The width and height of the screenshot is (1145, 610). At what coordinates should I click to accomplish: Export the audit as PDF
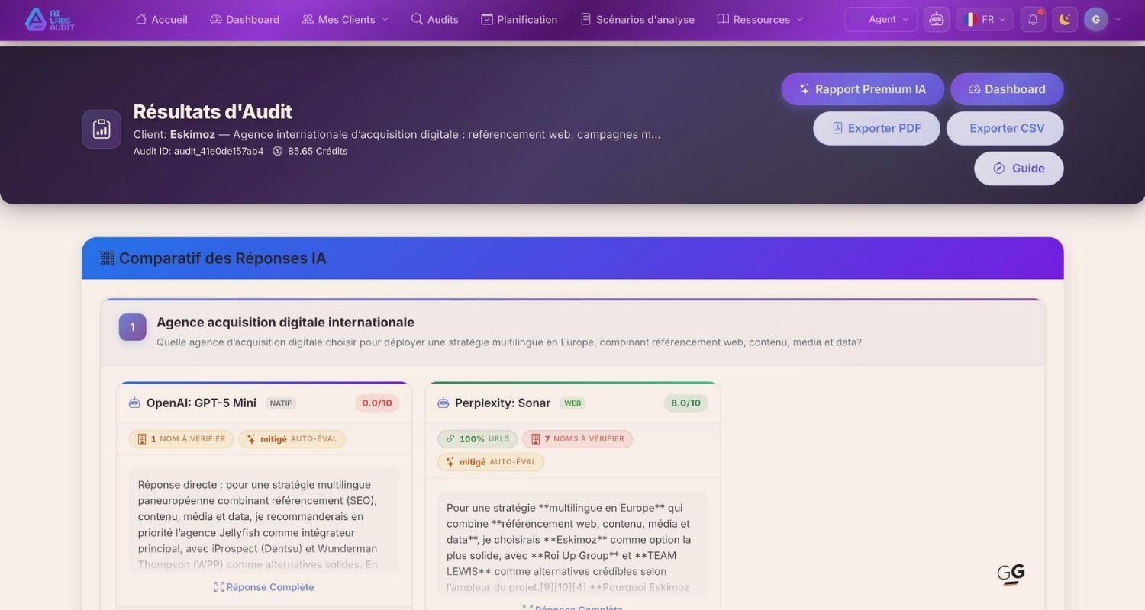(x=876, y=128)
